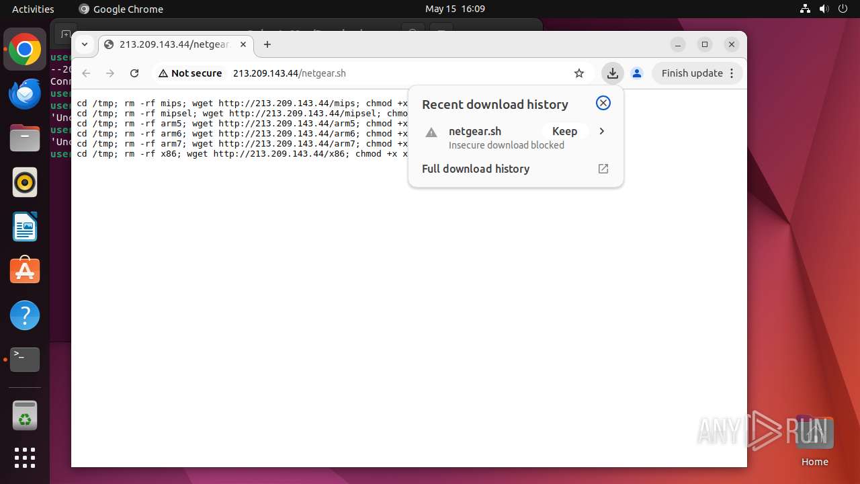Open Ubuntu Software store in the dock
Image resolution: width=860 pixels, height=484 pixels.
tap(25, 271)
